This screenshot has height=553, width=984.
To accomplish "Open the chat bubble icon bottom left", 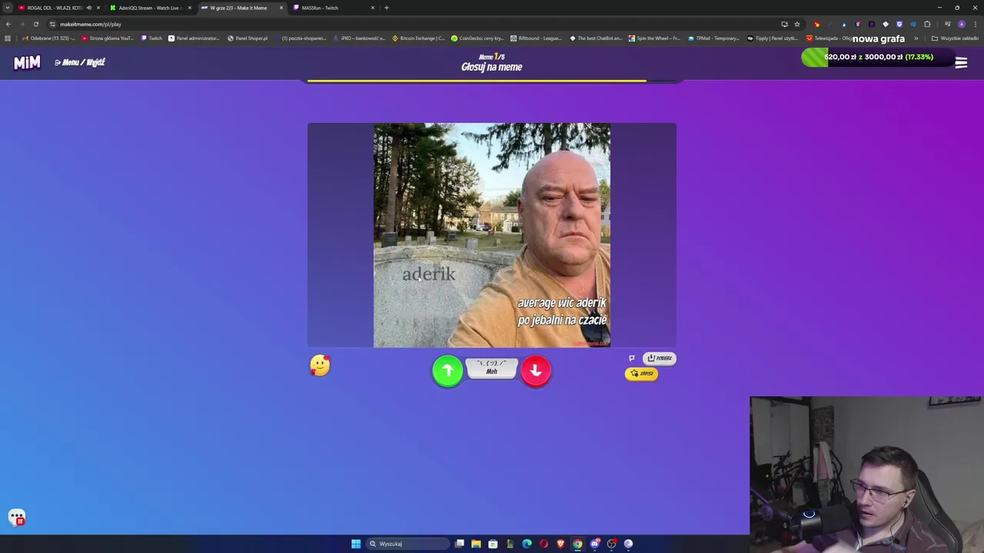I will [17, 518].
